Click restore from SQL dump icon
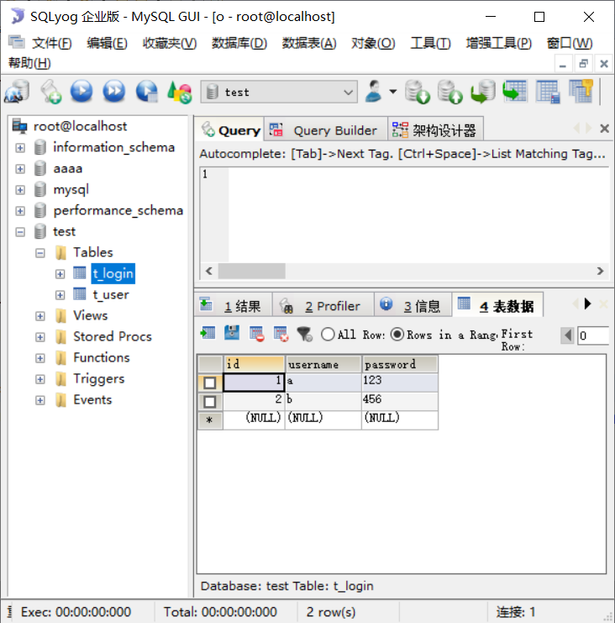Screen dimensions: 615x623 483,92
